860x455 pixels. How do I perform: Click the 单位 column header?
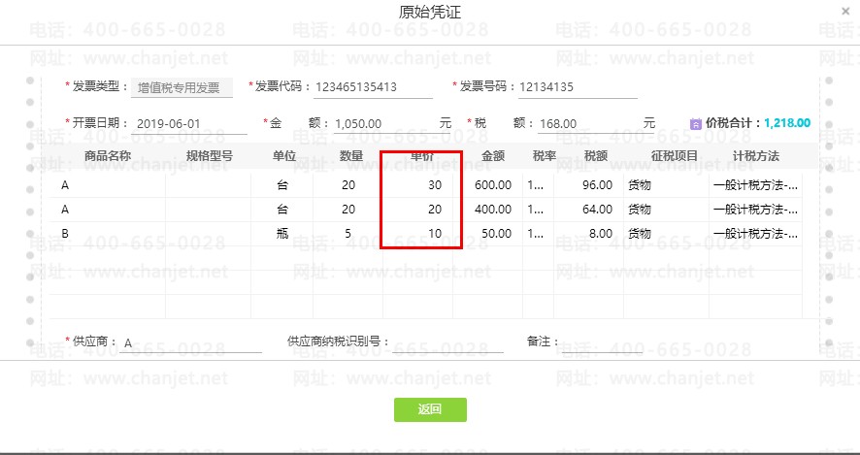point(284,156)
